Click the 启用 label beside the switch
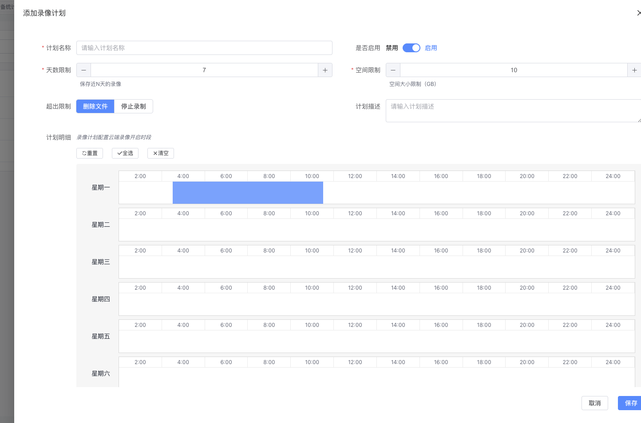Viewport: 641px width, 423px height. pos(431,48)
